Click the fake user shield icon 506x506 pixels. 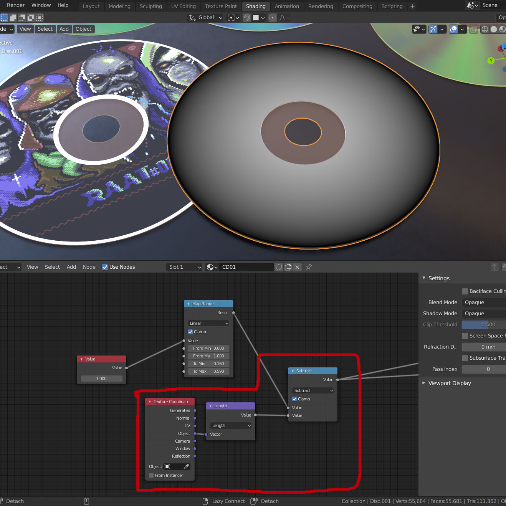pyautogui.click(x=279, y=267)
